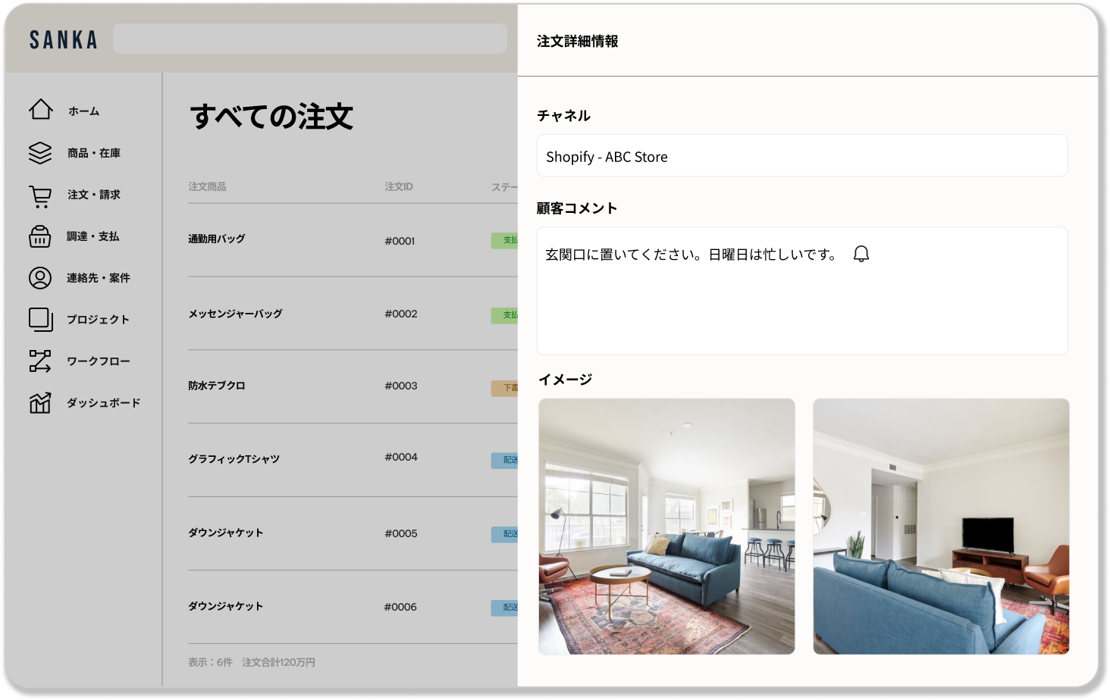This screenshot has height=700, width=1110.
Task: Click the ダッシュボード chart icon
Action: click(40, 403)
